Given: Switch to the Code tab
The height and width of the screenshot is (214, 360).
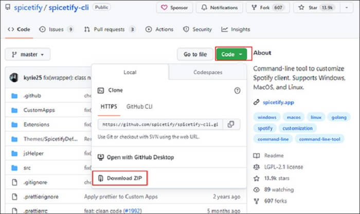Looking at the screenshot, I should pos(19,29).
